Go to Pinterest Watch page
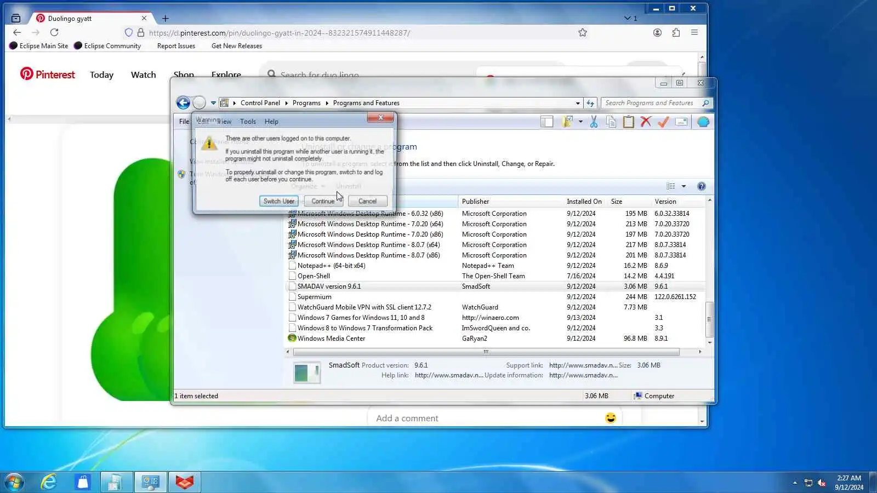 click(143, 74)
